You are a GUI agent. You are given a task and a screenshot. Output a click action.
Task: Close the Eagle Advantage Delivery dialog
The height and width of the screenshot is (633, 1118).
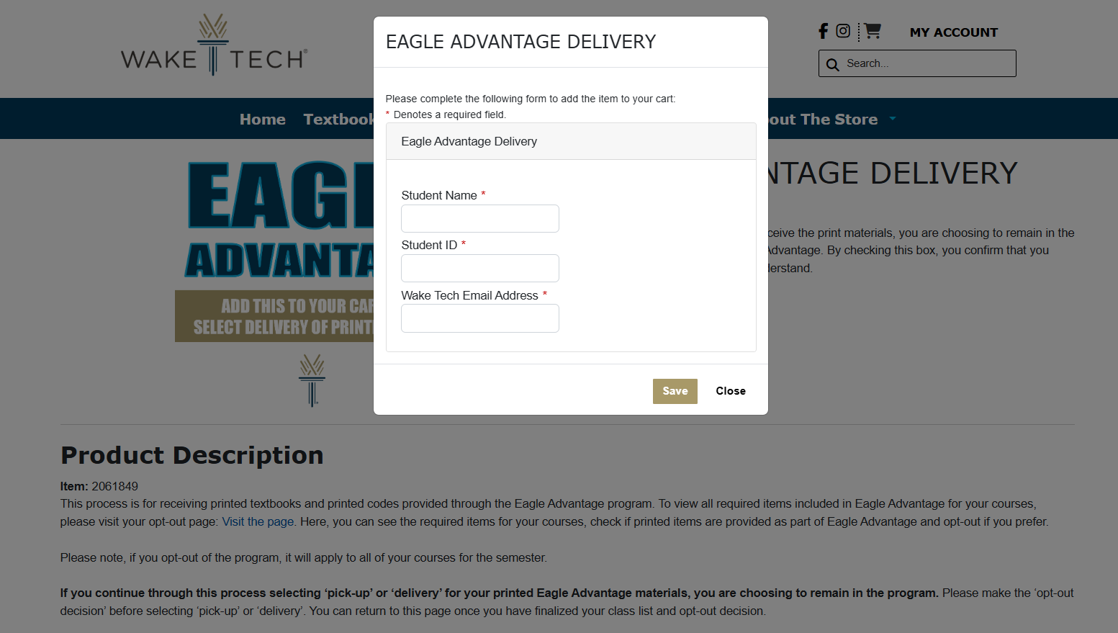point(730,391)
